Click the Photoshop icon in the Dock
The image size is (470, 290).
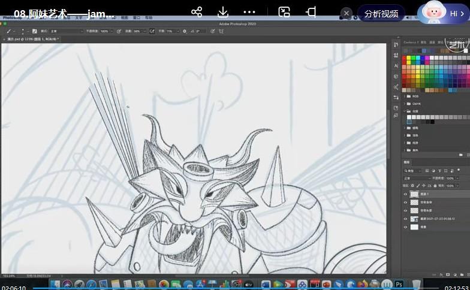point(399,283)
